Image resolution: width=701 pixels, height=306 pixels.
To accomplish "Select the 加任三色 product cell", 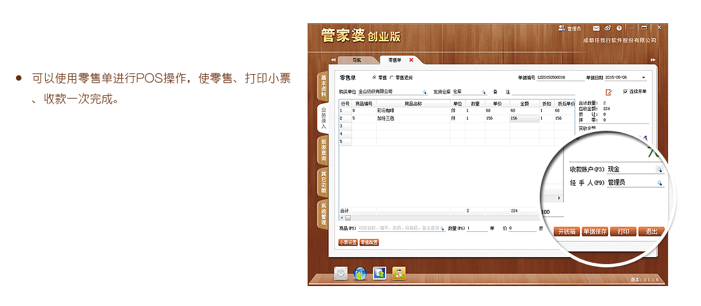I will click(413, 119).
